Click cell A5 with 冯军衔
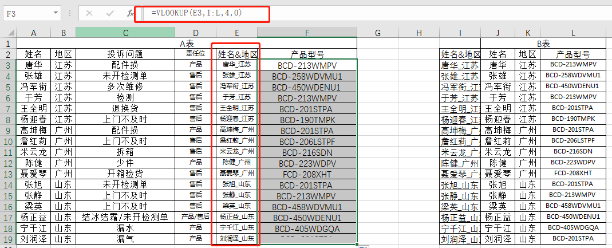The height and width of the screenshot is (248, 612). [34, 86]
